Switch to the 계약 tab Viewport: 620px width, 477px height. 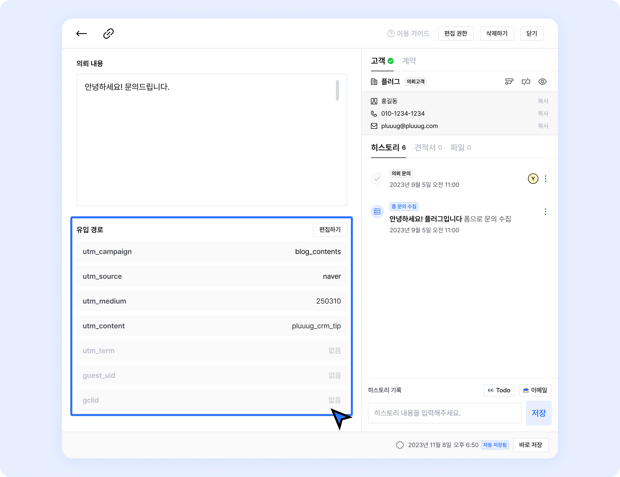coord(409,61)
